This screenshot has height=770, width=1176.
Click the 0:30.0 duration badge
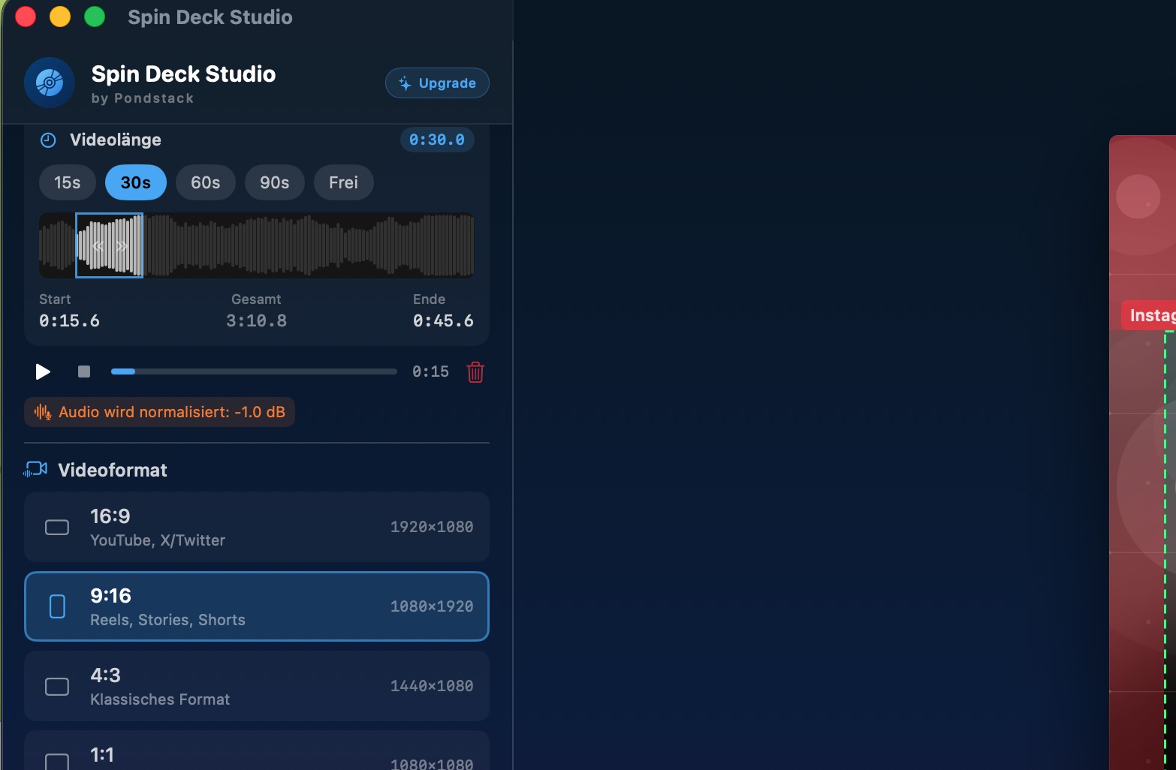click(437, 140)
